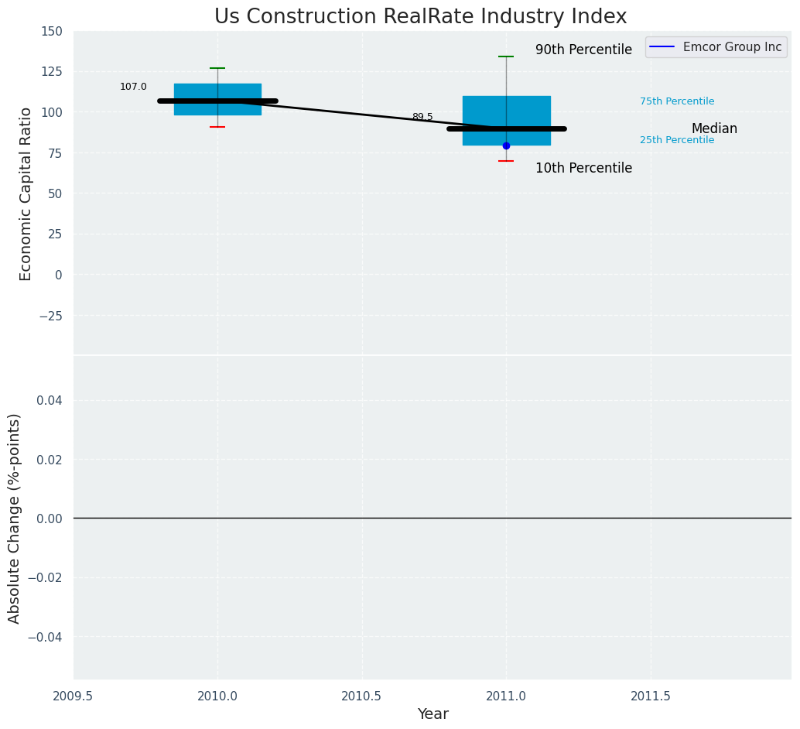Click the green upper whisker cap for 2010
Image resolution: width=800 pixels, height=729 pixels.
217,68
